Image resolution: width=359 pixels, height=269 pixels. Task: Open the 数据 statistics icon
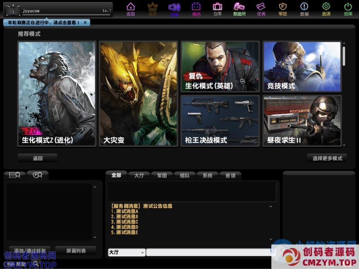[x=304, y=9]
